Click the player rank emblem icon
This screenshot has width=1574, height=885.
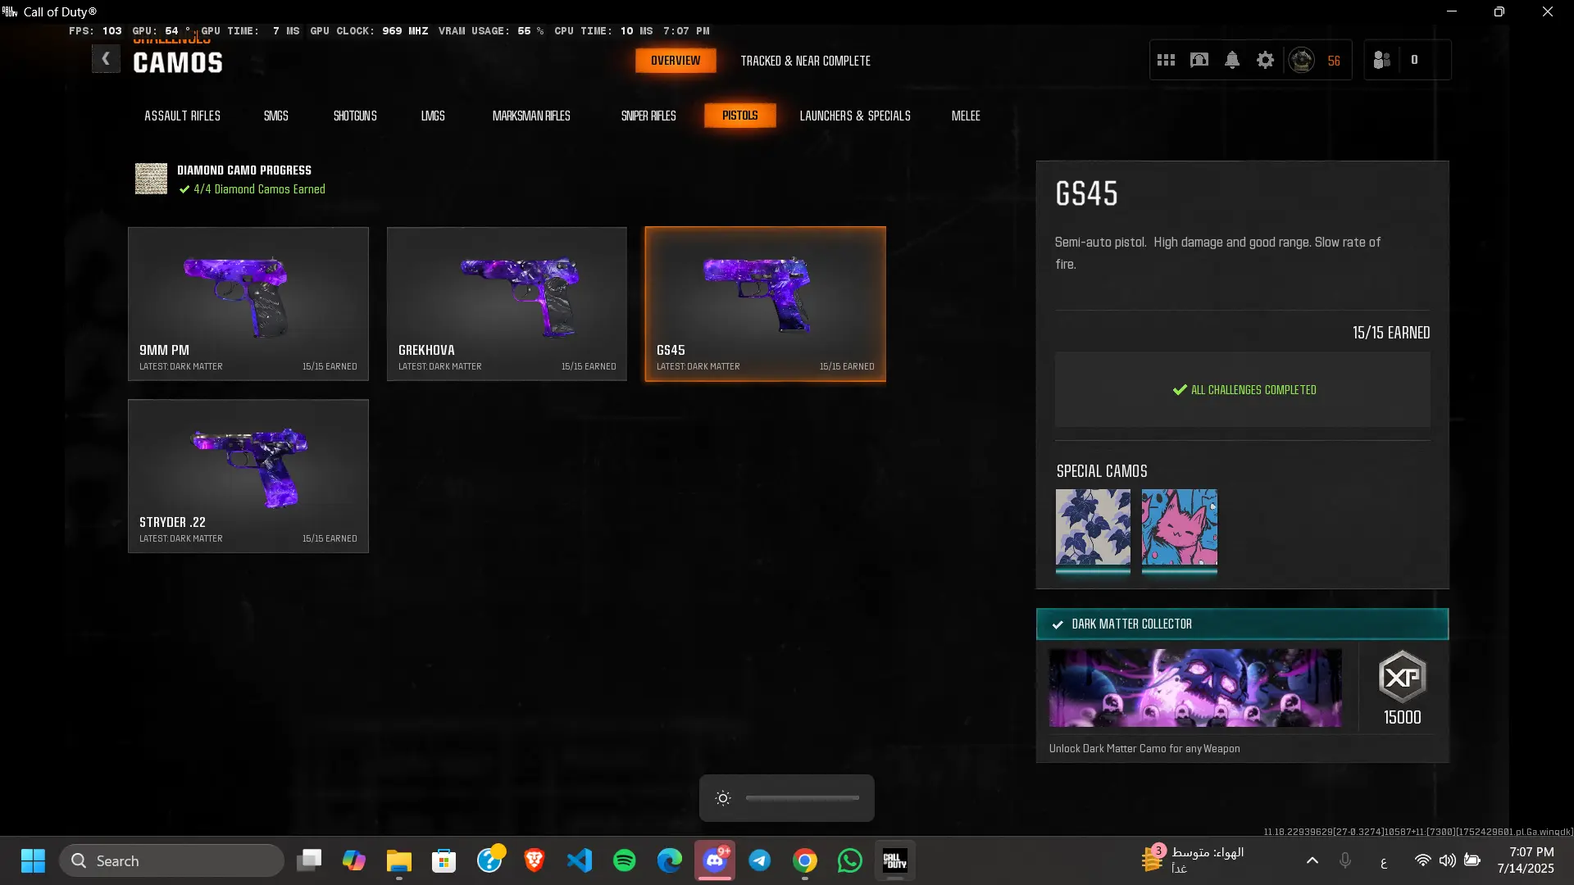point(1302,60)
